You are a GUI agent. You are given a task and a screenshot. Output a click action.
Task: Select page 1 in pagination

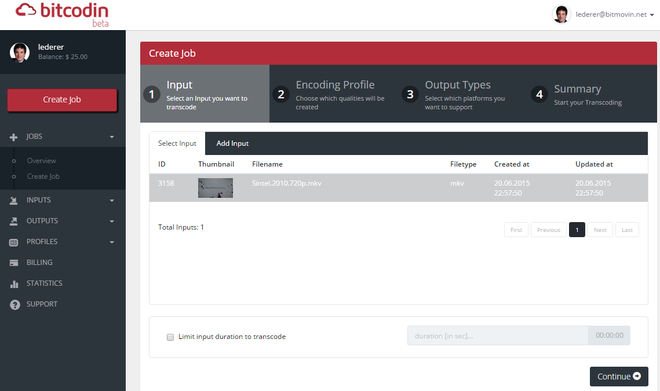577,230
